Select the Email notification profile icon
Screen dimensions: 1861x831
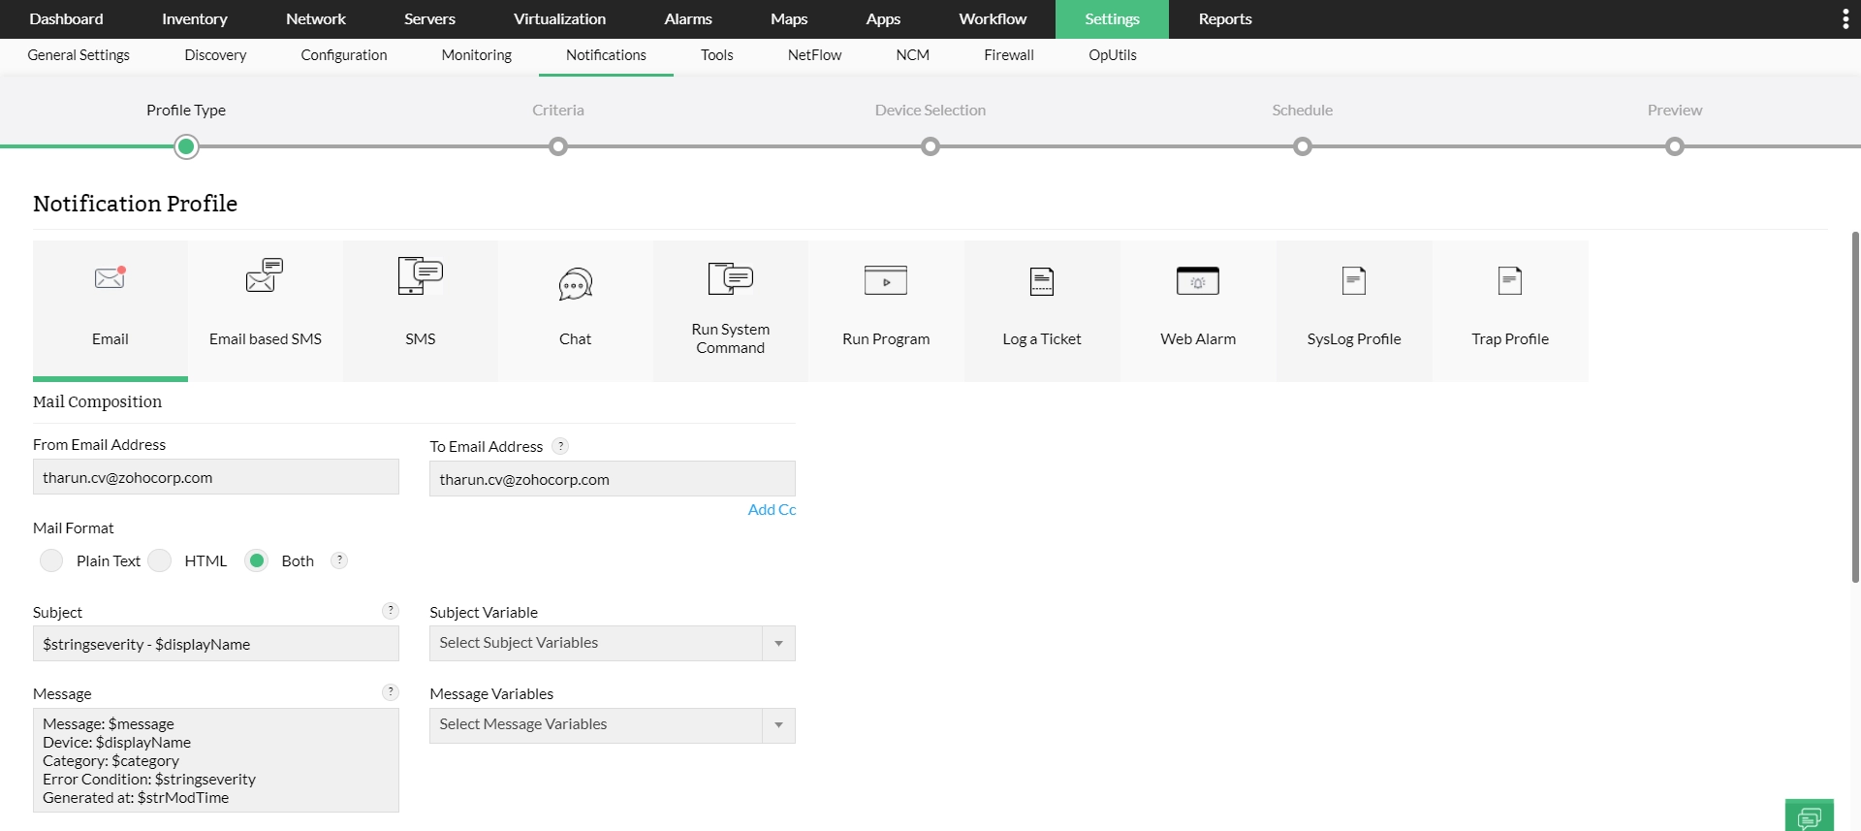(x=110, y=278)
